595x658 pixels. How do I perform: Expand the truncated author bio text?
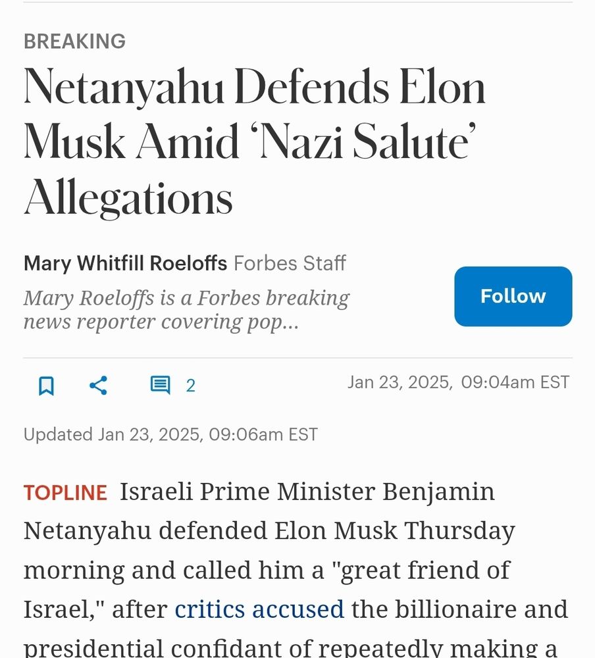[186, 310]
